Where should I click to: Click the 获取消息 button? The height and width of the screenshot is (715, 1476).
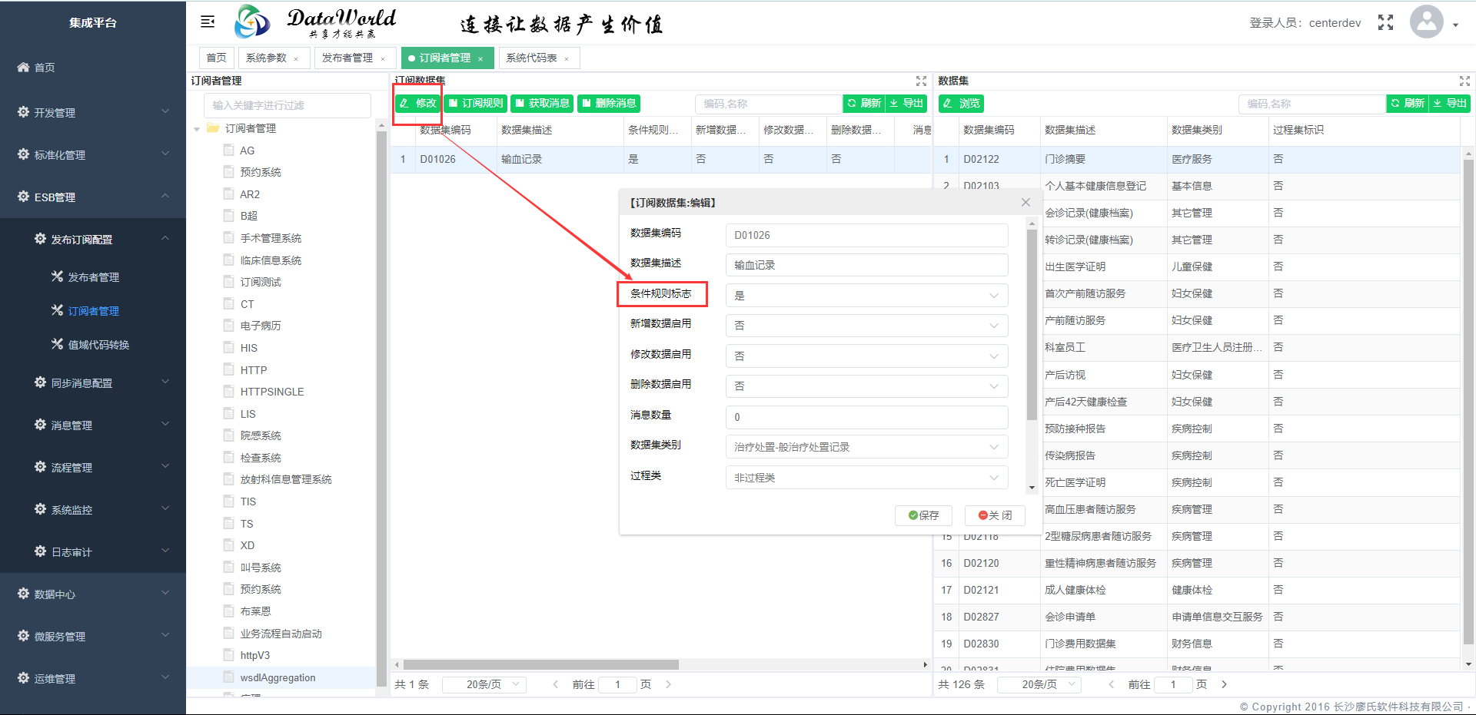[542, 103]
